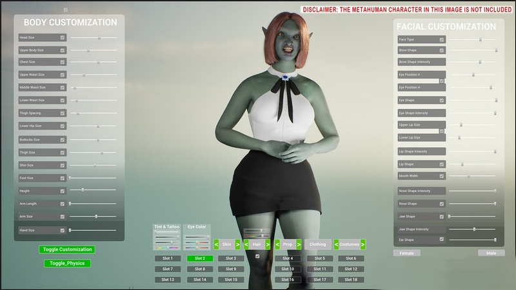Image resolution: width=516 pixels, height=290 pixels.
Task: Toggle the Head Size checkbox
Action: pos(63,38)
